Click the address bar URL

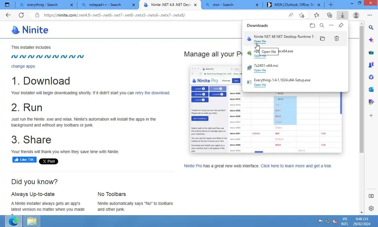[x=115, y=15]
